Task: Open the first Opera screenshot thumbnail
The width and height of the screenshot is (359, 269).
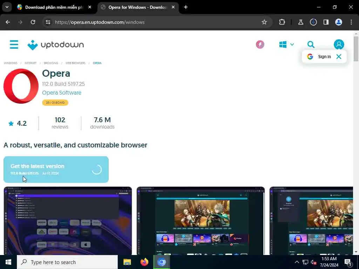Action: (68, 221)
